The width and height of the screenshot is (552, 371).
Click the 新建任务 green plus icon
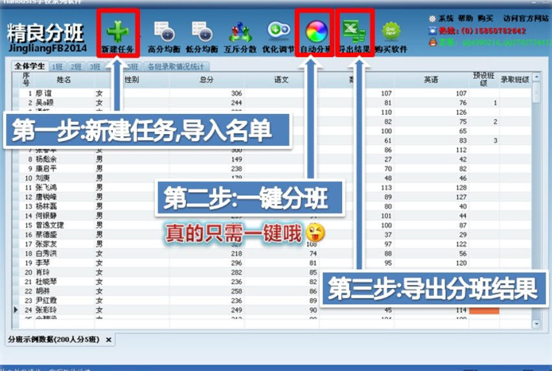(117, 32)
